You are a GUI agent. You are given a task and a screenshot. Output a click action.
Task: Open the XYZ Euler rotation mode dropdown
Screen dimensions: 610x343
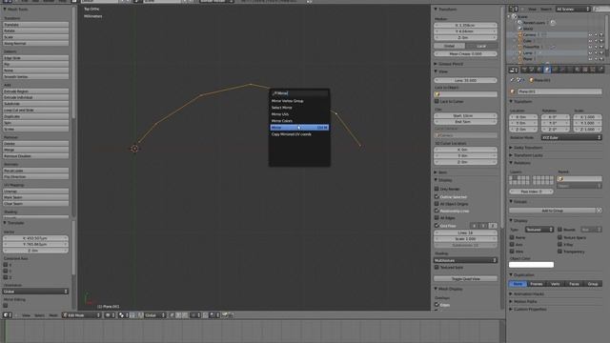(572, 137)
